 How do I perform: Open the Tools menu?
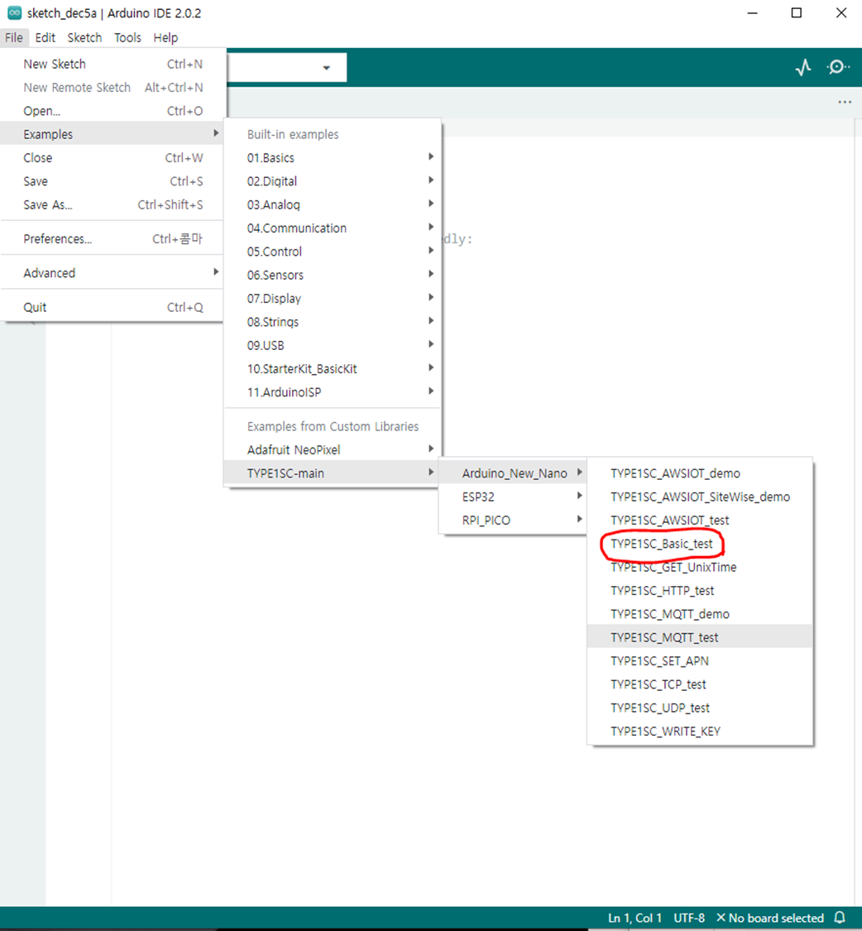point(127,37)
